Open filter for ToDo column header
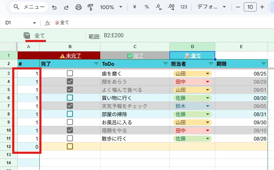The width and height of the screenshot is (274, 170). pyautogui.click(x=165, y=64)
